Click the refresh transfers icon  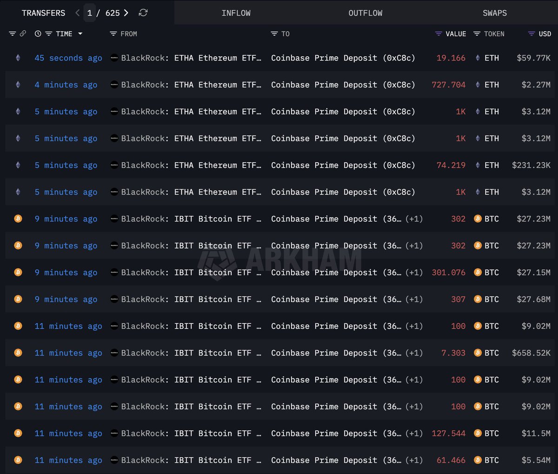(143, 13)
